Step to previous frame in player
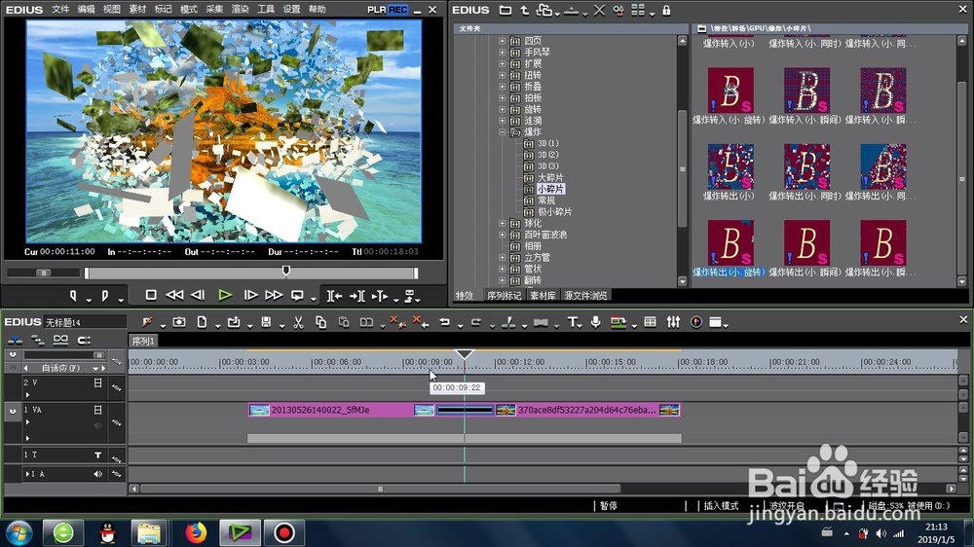 coord(198,295)
